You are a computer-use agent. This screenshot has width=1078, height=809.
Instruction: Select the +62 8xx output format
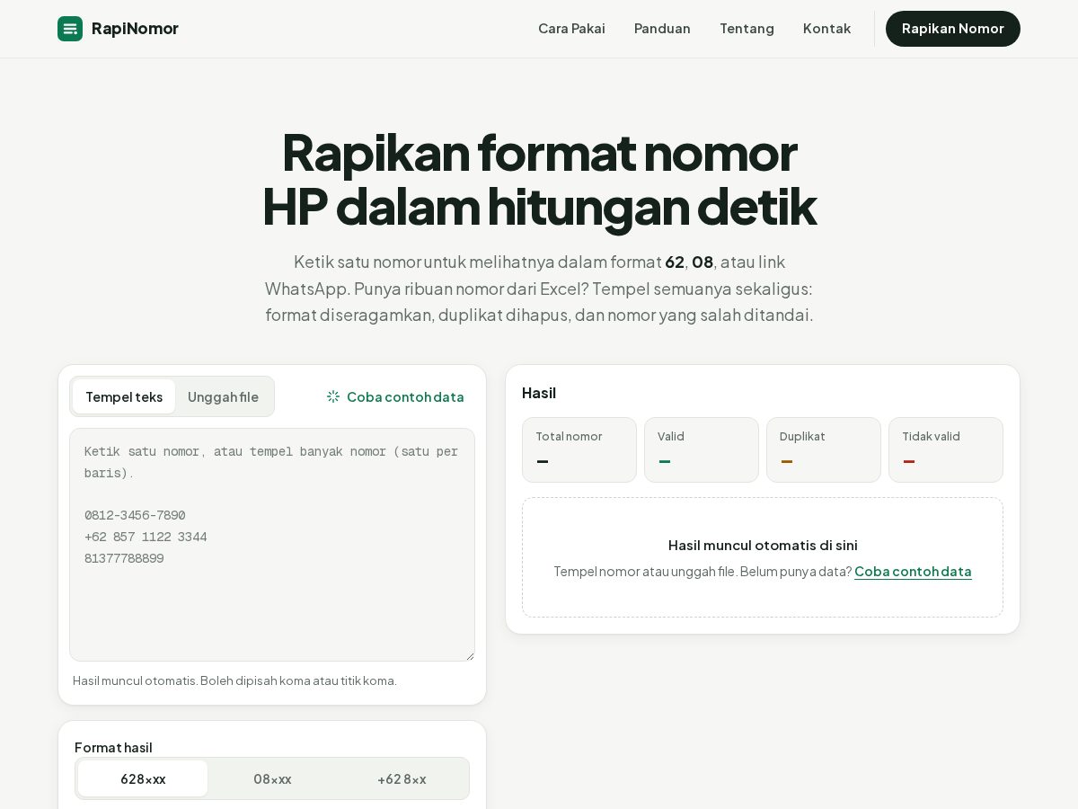(402, 778)
